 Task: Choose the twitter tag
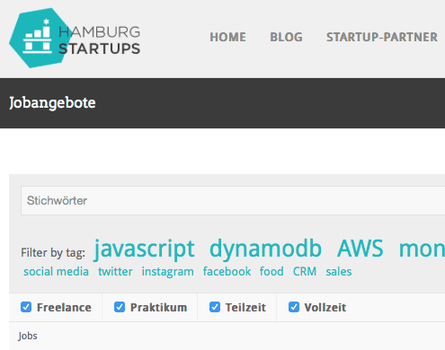115,272
